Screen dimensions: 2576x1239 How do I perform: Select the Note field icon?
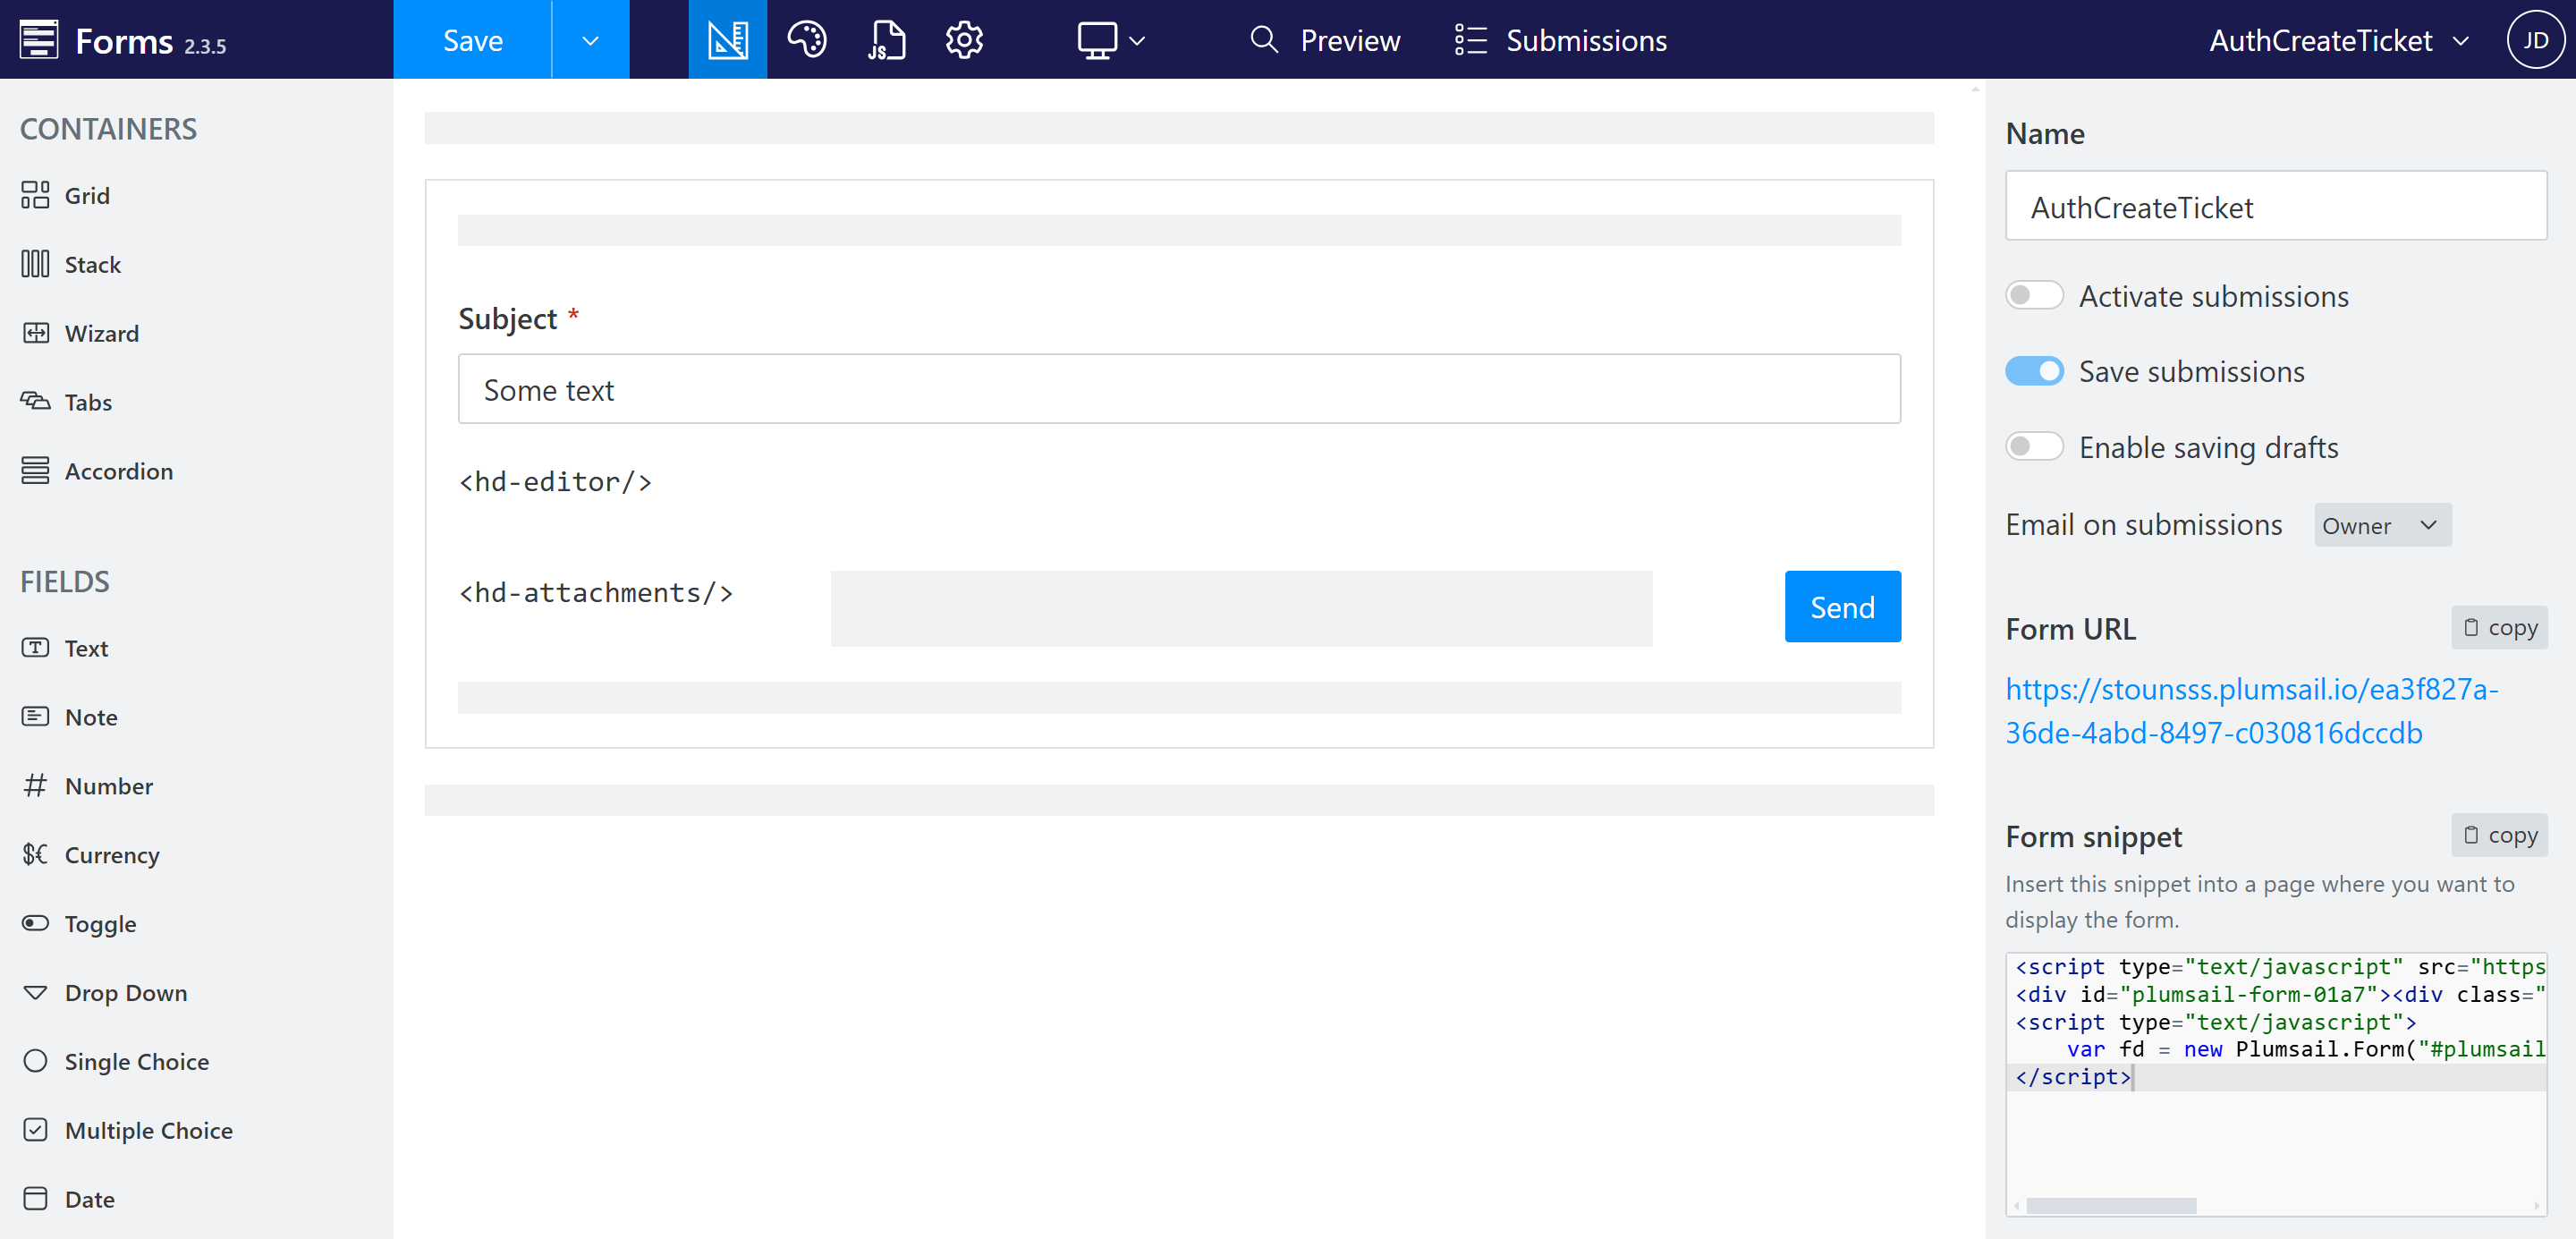[x=35, y=716]
